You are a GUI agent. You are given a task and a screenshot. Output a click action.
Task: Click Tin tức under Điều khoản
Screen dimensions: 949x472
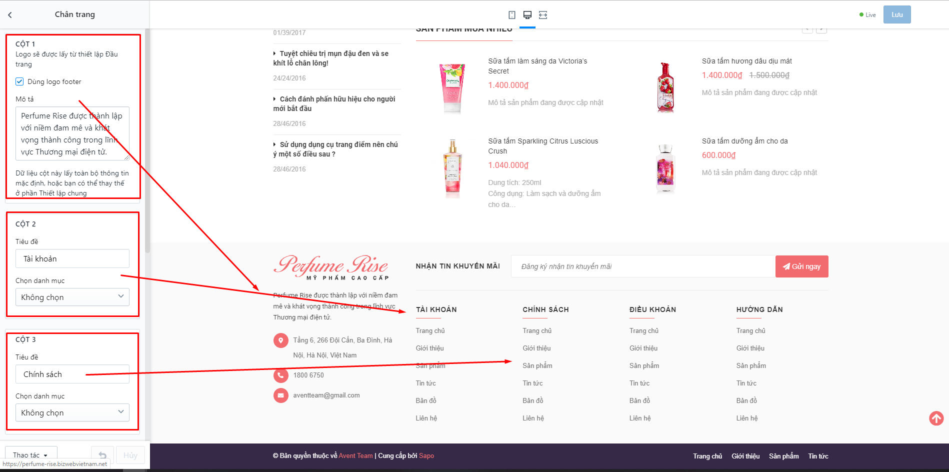tap(639, 383)
